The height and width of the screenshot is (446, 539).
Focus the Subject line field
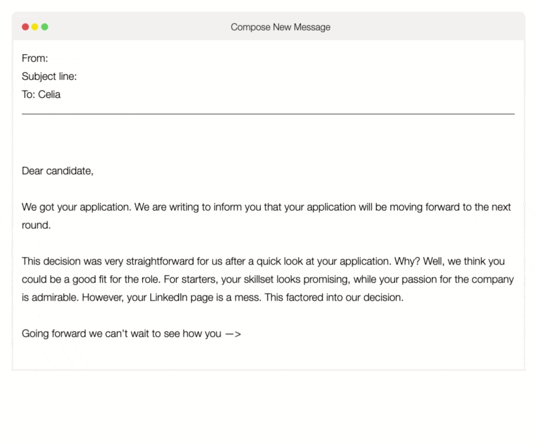tap(146, 76)
